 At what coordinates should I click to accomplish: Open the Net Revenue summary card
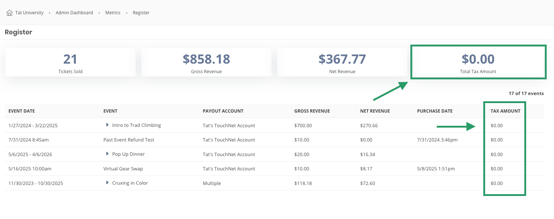pyautogui.click(x=342, y=62)
